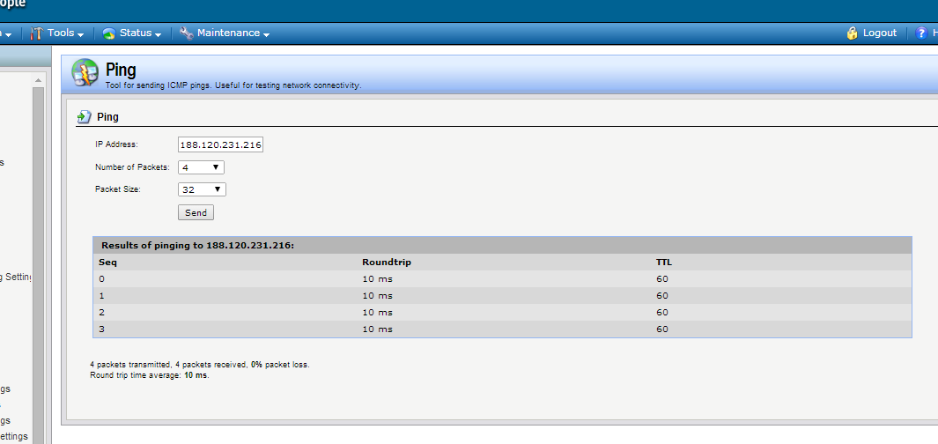Click the Packet Size label
The image size is (938, 444).
coord(117,189)
